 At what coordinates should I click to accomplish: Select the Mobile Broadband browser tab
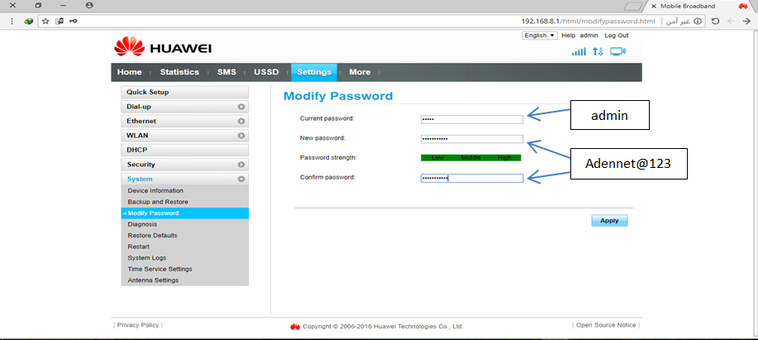[x=699, y=7]
